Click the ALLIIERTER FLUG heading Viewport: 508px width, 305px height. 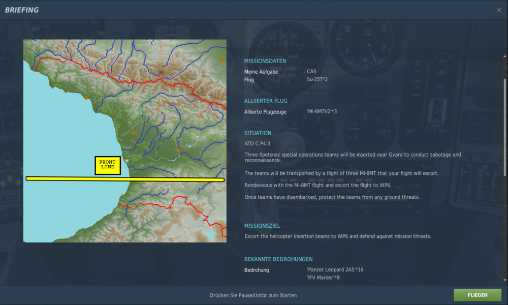point(266,101)
